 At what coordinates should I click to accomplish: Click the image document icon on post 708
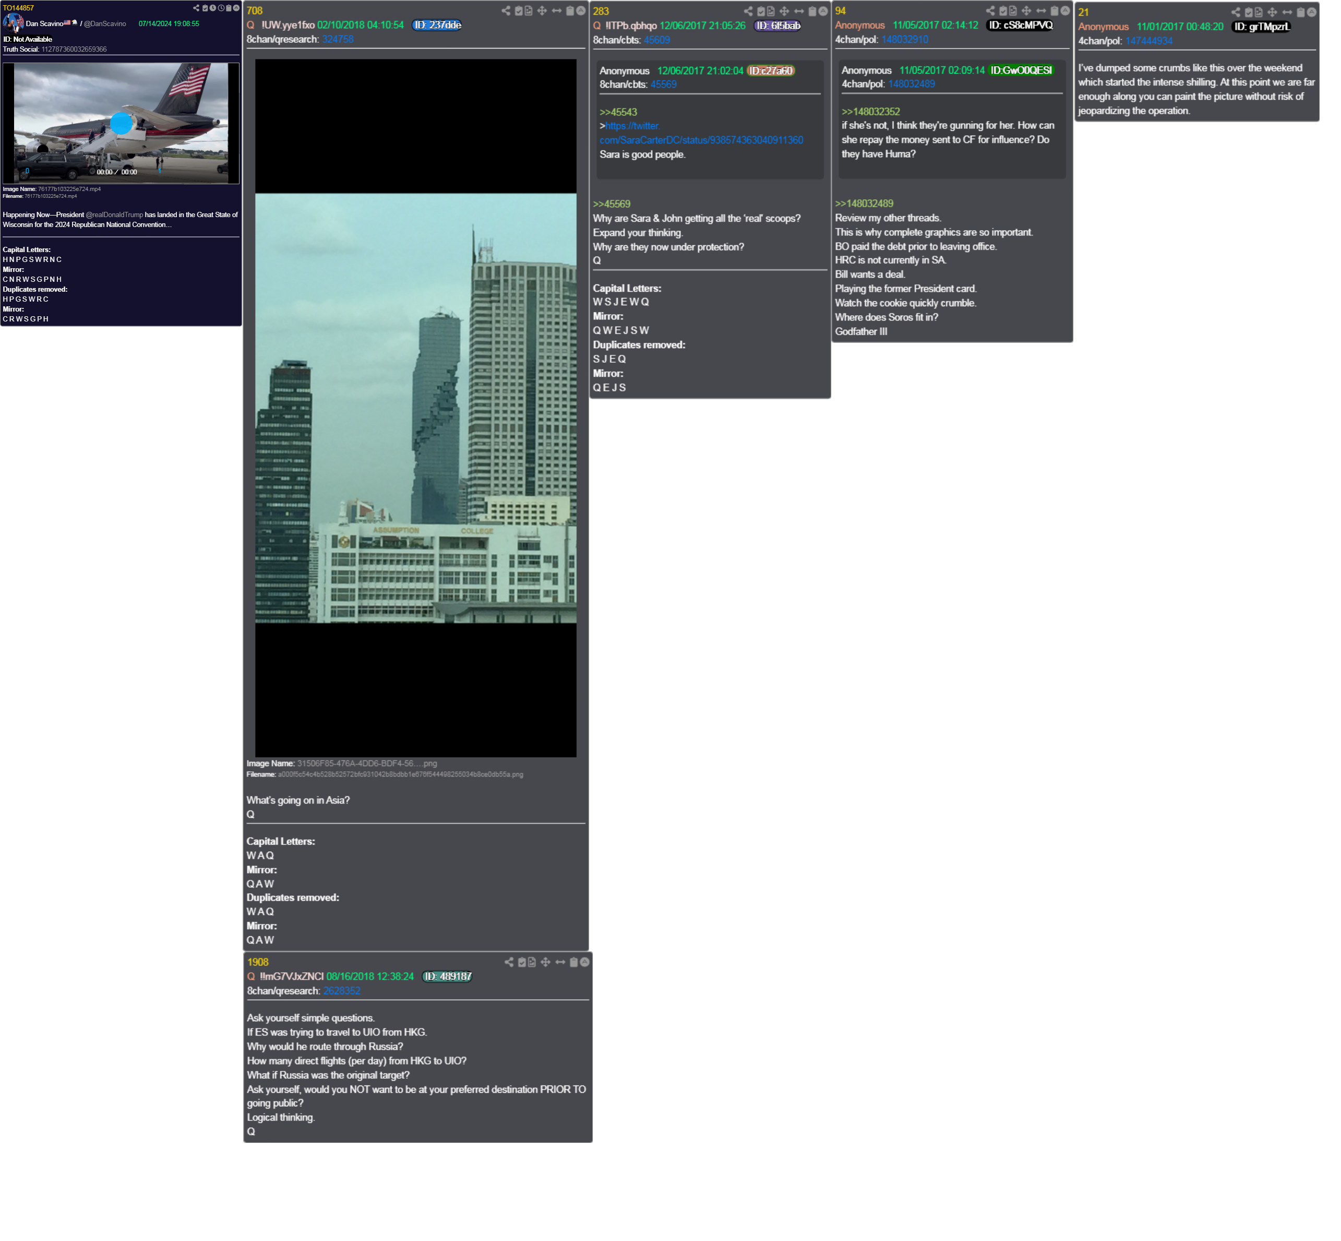[x=529, y=11]
